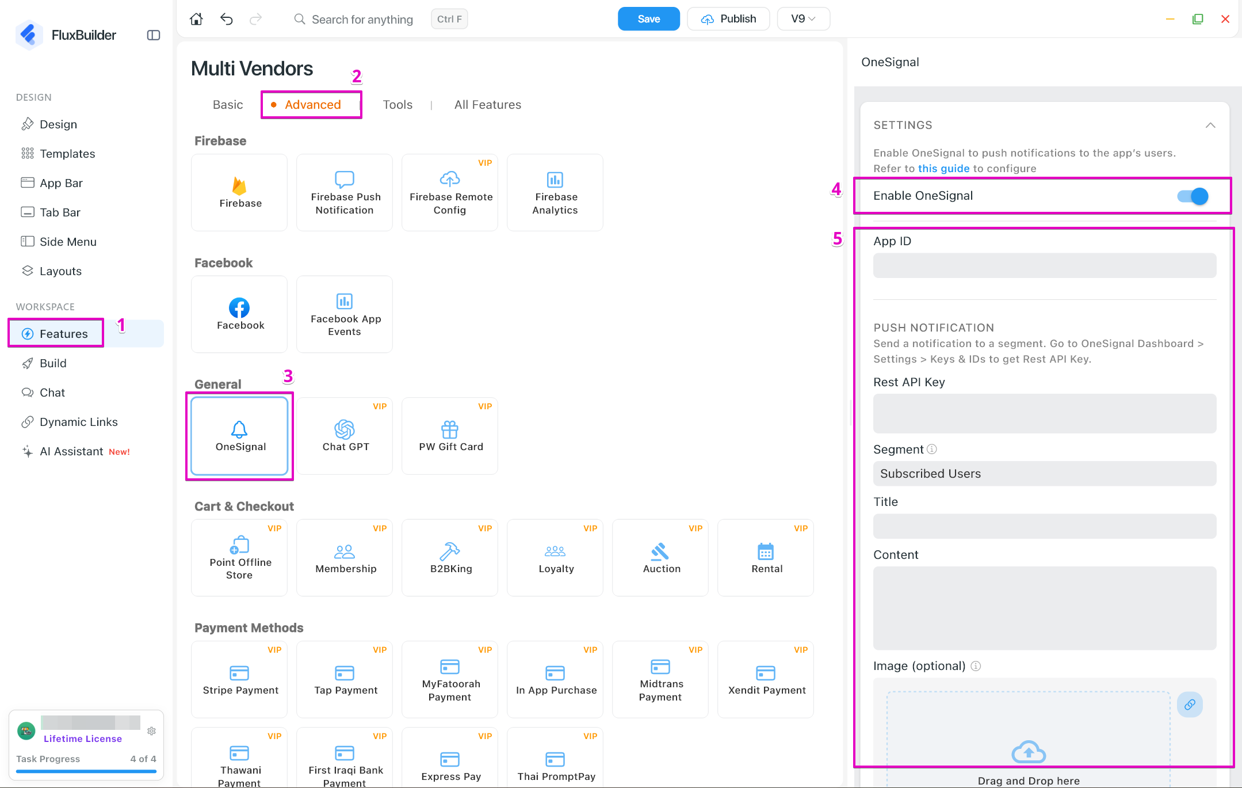This screenshot has width=1242, height=788.
Task: Show Image (optional) info icon
Action: [x=976, y=666]
